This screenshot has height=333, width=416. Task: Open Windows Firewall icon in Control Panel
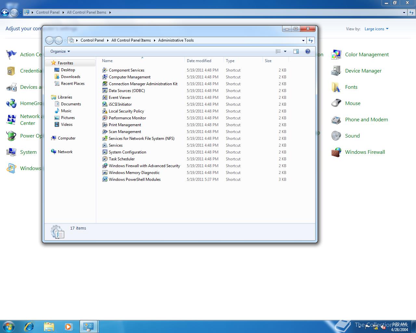coord(336,152)
